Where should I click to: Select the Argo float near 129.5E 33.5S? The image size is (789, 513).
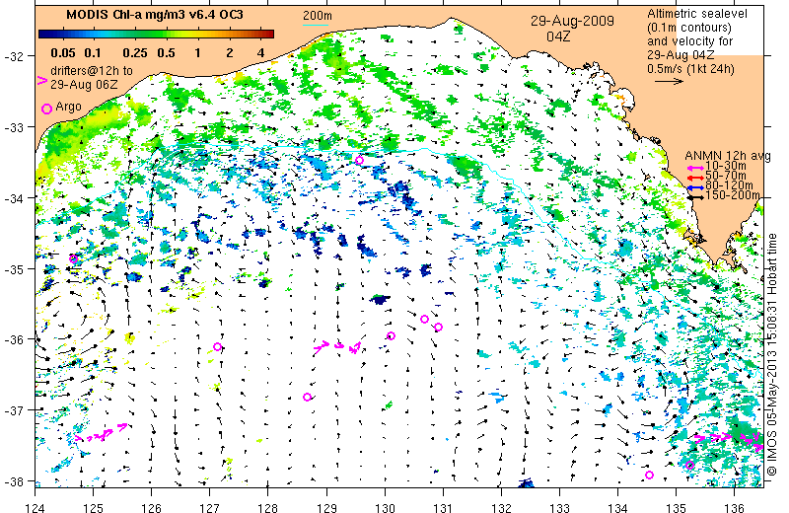(x=359, y=161)
